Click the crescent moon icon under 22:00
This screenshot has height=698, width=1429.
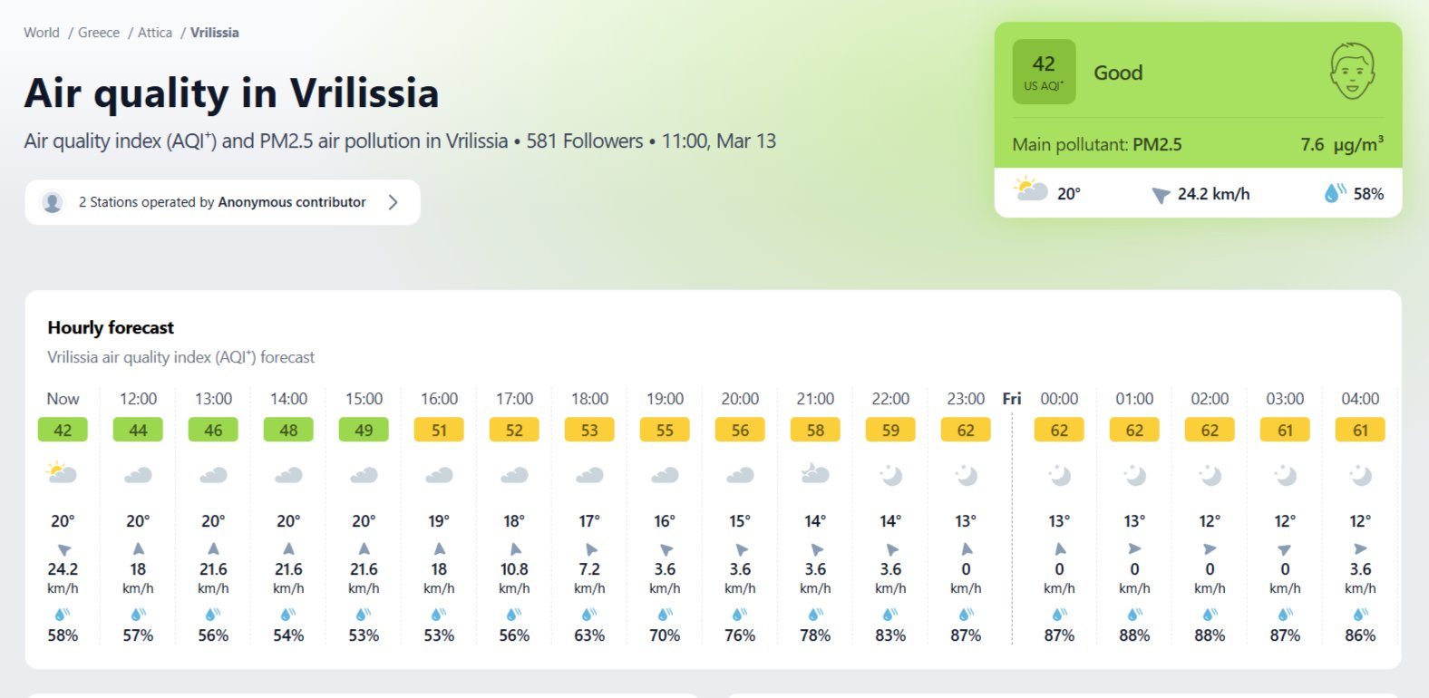(x=890, y=474)
